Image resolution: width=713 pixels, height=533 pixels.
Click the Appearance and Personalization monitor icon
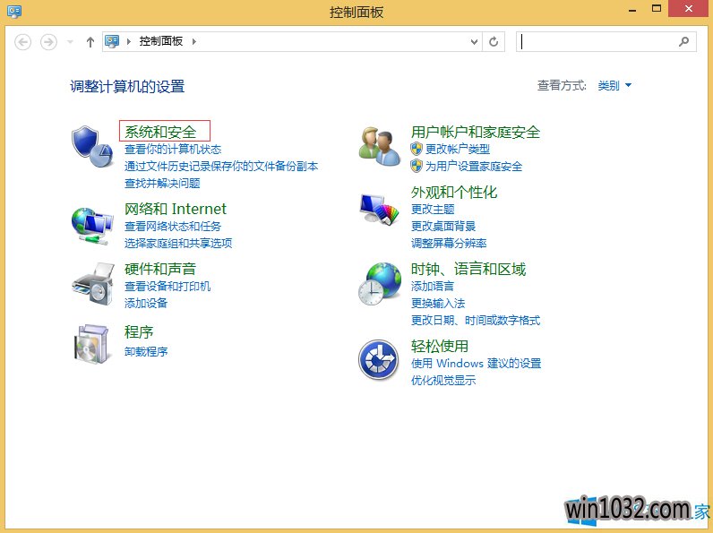pyautogui.click(x=379, y=210)
